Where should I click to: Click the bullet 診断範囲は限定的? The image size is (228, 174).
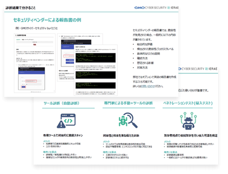[x=175, y=155]
